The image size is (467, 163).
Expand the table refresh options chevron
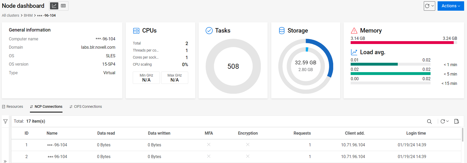447,121
